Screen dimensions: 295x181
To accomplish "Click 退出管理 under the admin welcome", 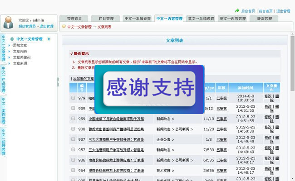I will click(46, 26).
